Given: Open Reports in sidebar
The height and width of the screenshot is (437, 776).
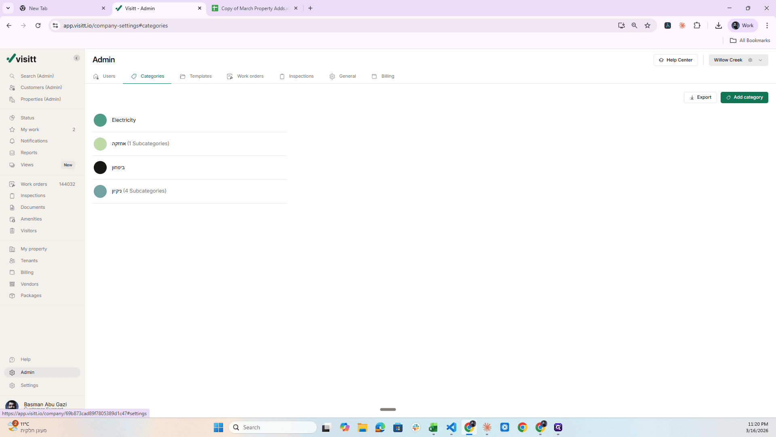Looking at the screenshot, I should [x=29, y=153].
